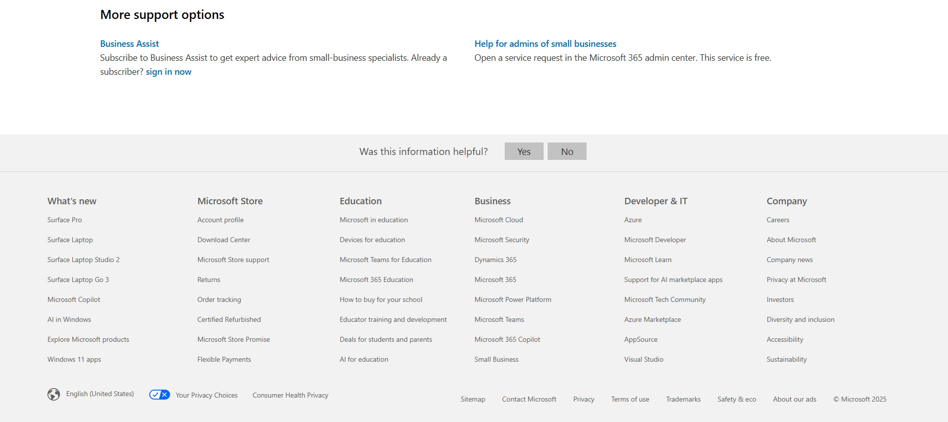View Careers under Company

click(778, 220)
